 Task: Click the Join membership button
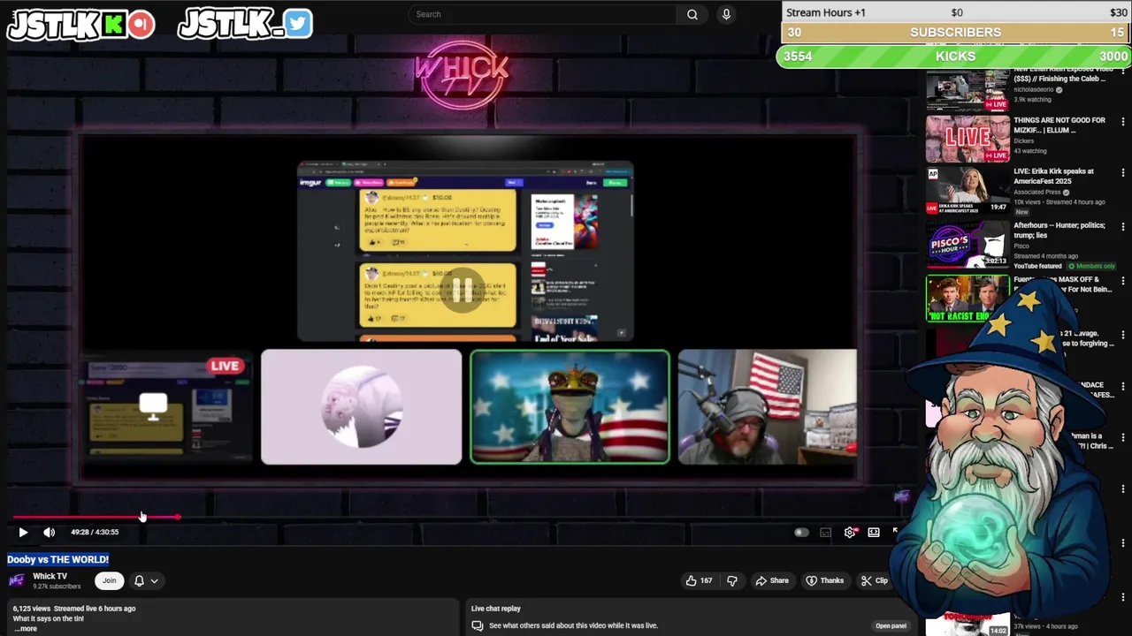(109, 580)
